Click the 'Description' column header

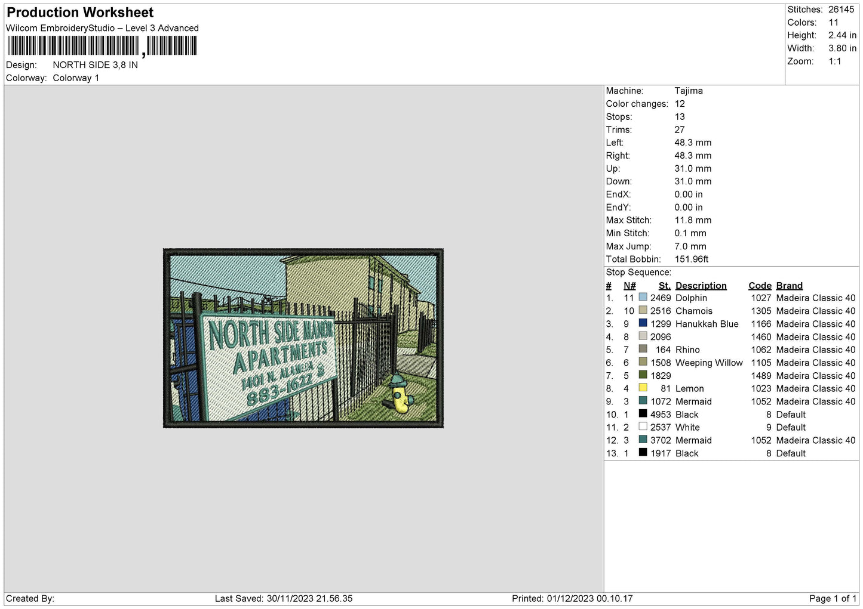coord(701,286)
